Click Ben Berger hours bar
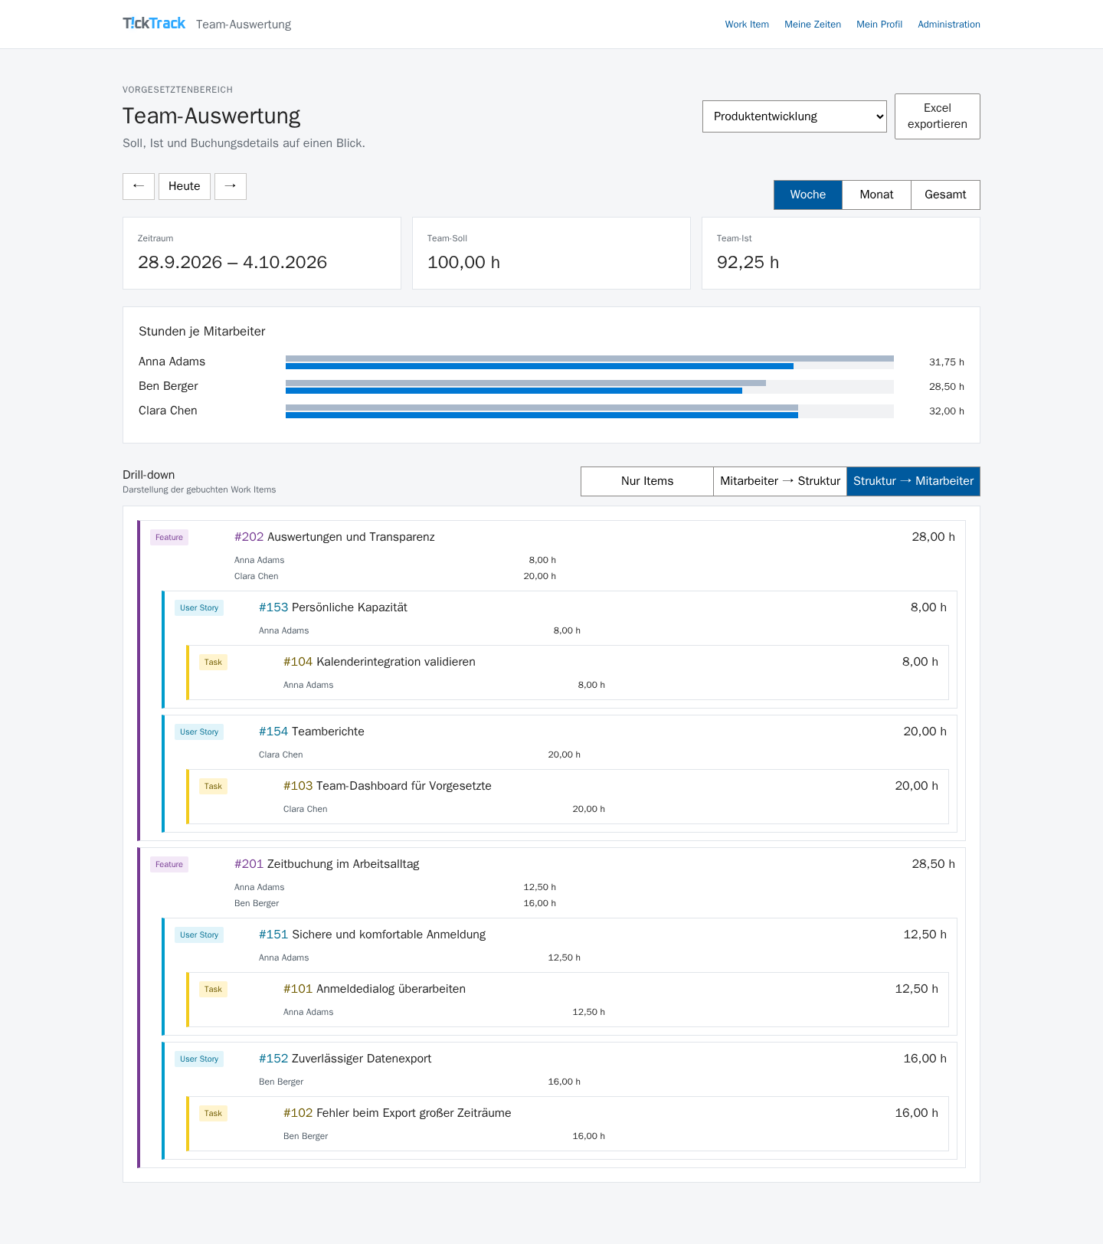 pyautogui.click(x=590, y=387)
